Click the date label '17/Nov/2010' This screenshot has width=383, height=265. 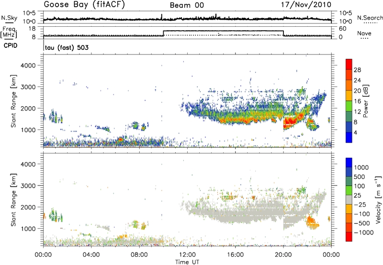(306, 5)
